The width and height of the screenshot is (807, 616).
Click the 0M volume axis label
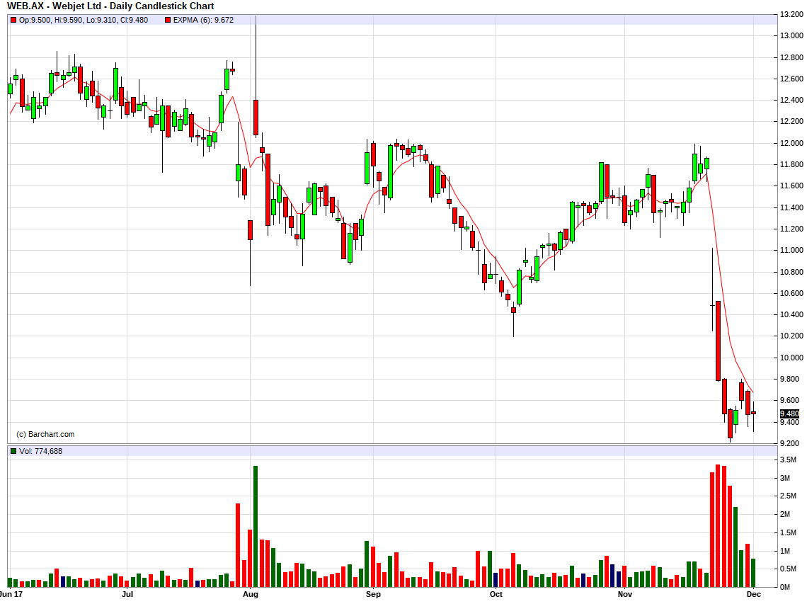click(785, 587)
